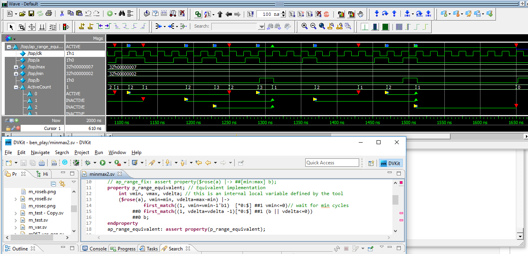Screen dimensions: 528x254
Task: Increment the 100 ns run length stepper
Action: (283, 12)
